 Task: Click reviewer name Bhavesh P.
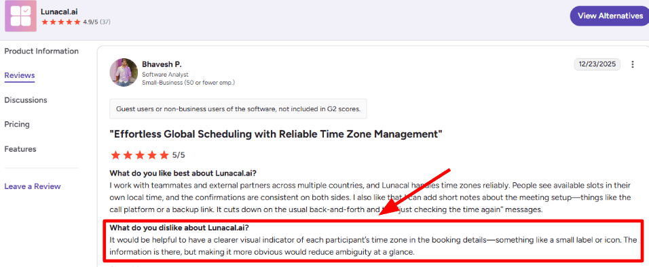coord(162,64)
